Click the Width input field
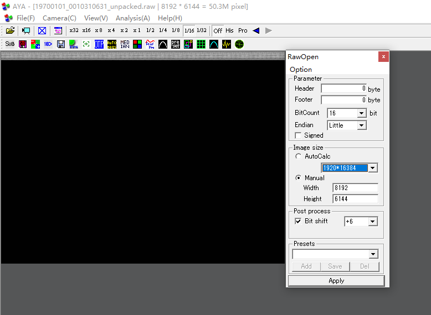The width and height of the screenshot is (431, 315). click(x=355, y=188)
